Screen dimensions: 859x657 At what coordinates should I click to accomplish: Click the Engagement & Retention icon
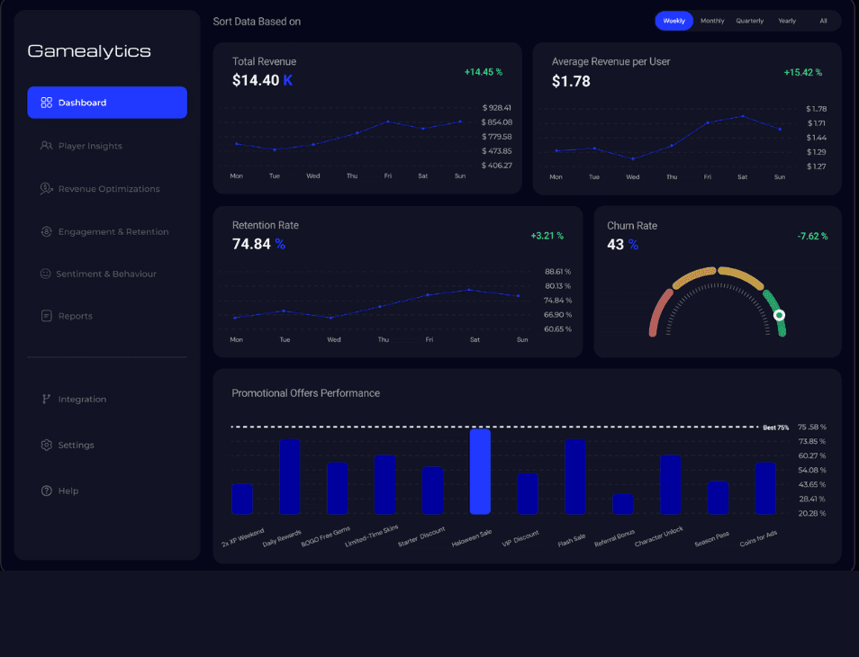point(47,231)
